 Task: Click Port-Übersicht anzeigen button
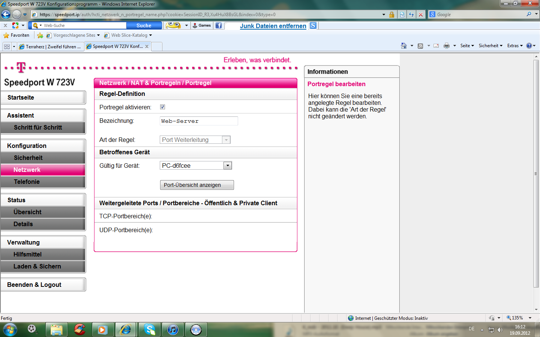click(197, 185)
